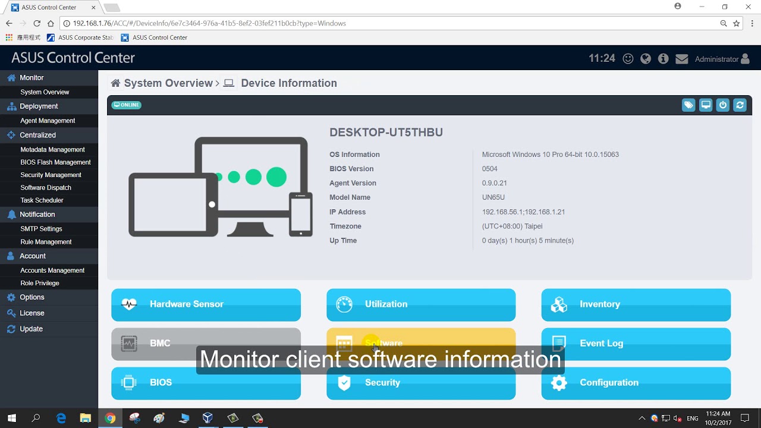The image size is (761, 428).
Task: Open Windows notification center
Action: (x=745, y=418)
